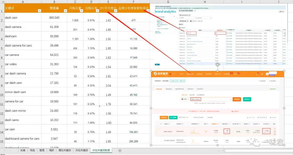Open filter dropdown for 月购买率 column

coord(97,11)
